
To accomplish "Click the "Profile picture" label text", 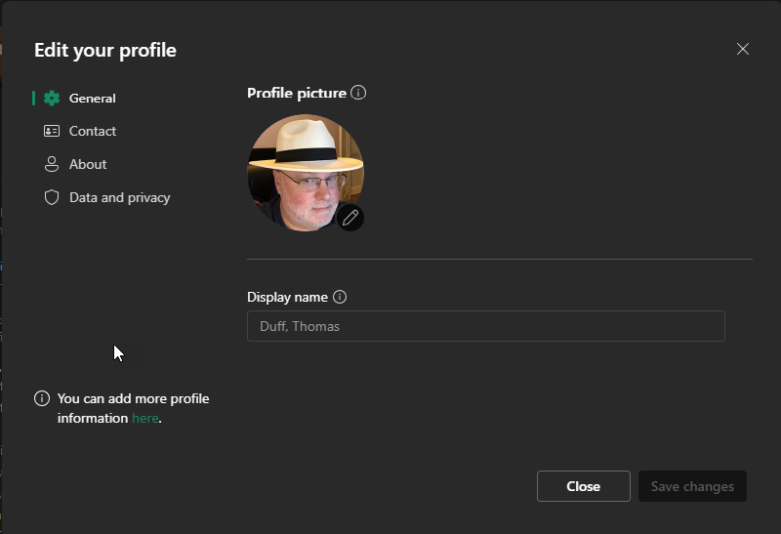I will pyautogui.click(x=297, y=93).
